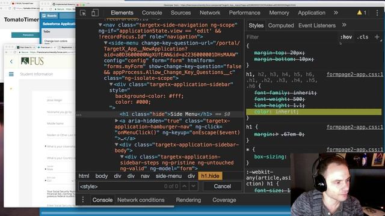Collapse the nav targetx-side-navigation node
The width and height of the screenshot is (385, 216).
(x=100, y=25)
